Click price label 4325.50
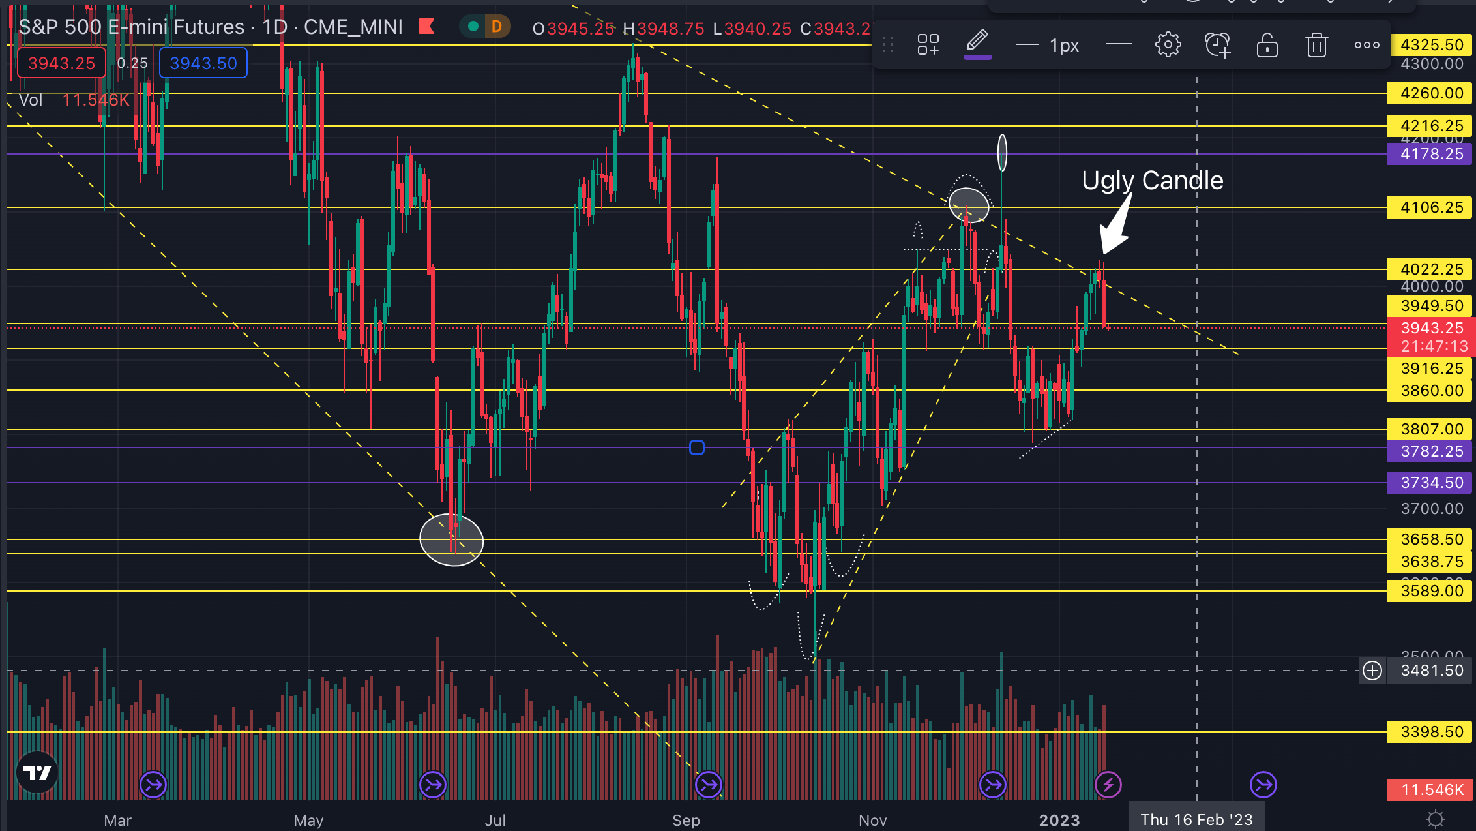 [1432, 45]
